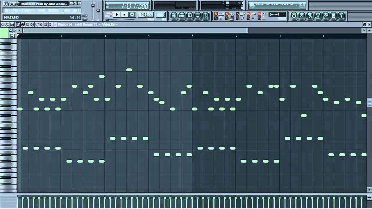The height and width of the screenshot is (209, 372).
Task: Click the Save new version icon
Action: [302, 16]
